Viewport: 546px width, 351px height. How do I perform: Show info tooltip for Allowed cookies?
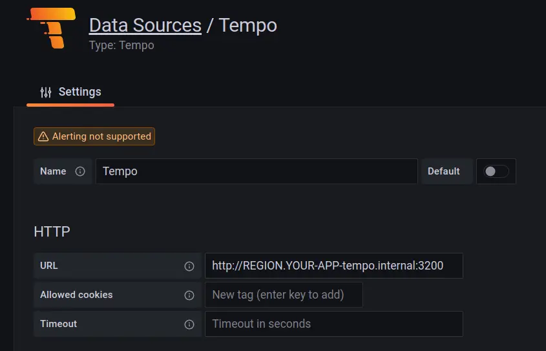click(189, 295)
